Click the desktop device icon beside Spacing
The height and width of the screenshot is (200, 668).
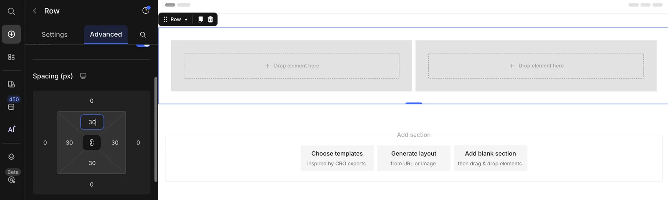click(83, 76)
